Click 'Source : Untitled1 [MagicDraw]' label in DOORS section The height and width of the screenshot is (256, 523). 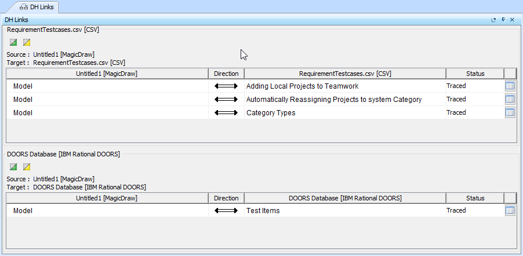[x=50, y=179]
